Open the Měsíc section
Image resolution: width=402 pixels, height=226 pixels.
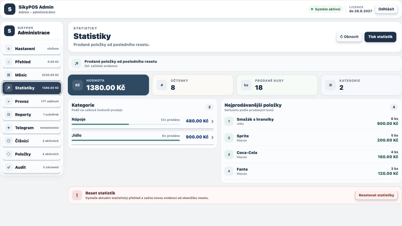32,75
